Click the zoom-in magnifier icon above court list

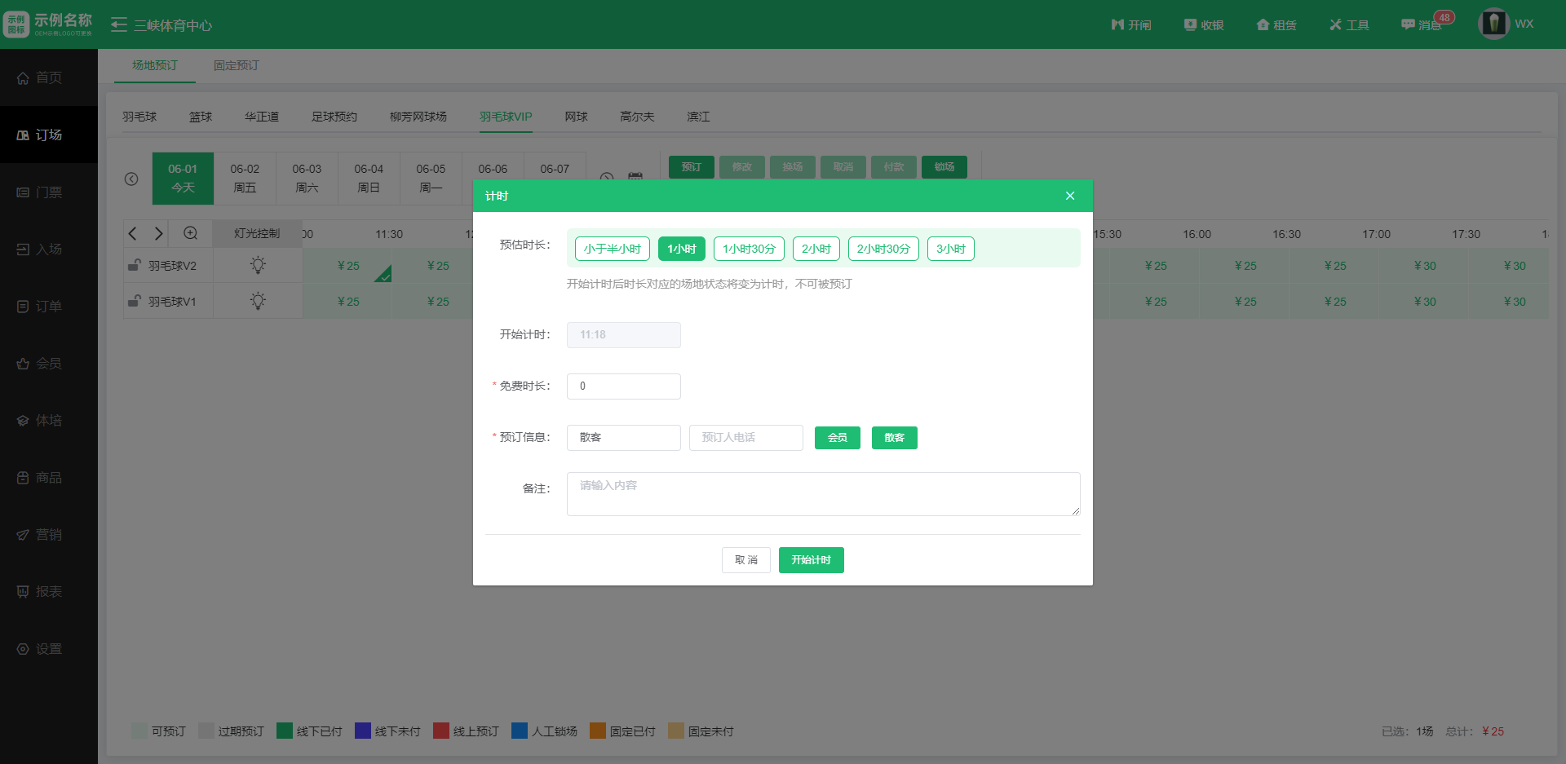click(x=190, y=233)
